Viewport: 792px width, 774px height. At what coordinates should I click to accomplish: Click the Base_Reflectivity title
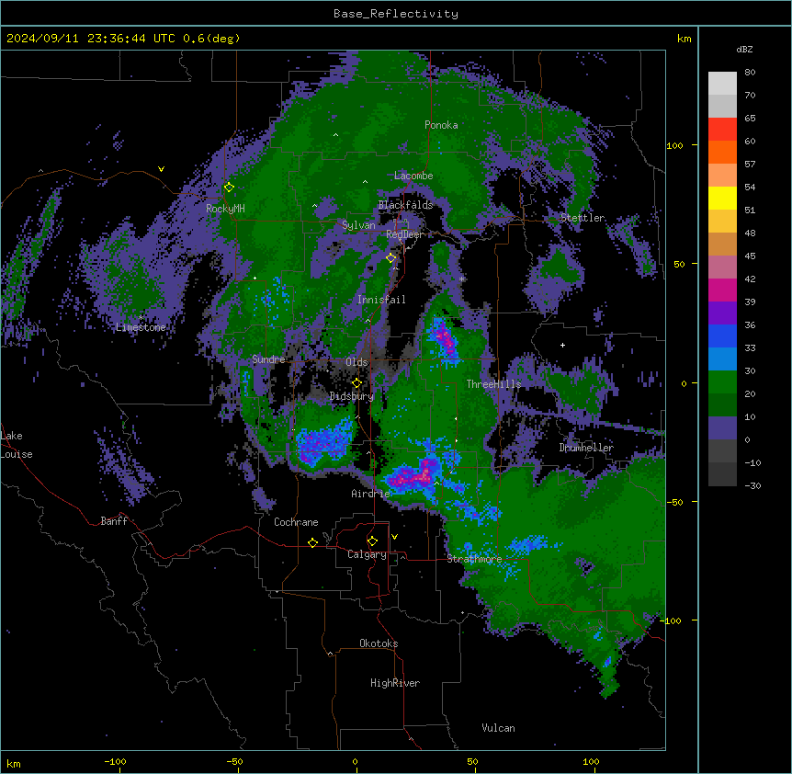coord(396,14)
